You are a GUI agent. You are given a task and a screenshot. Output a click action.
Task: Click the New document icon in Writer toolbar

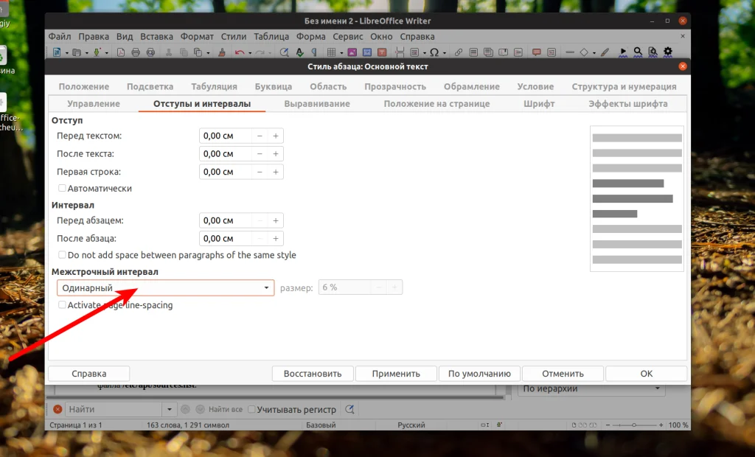coord(57,52)
